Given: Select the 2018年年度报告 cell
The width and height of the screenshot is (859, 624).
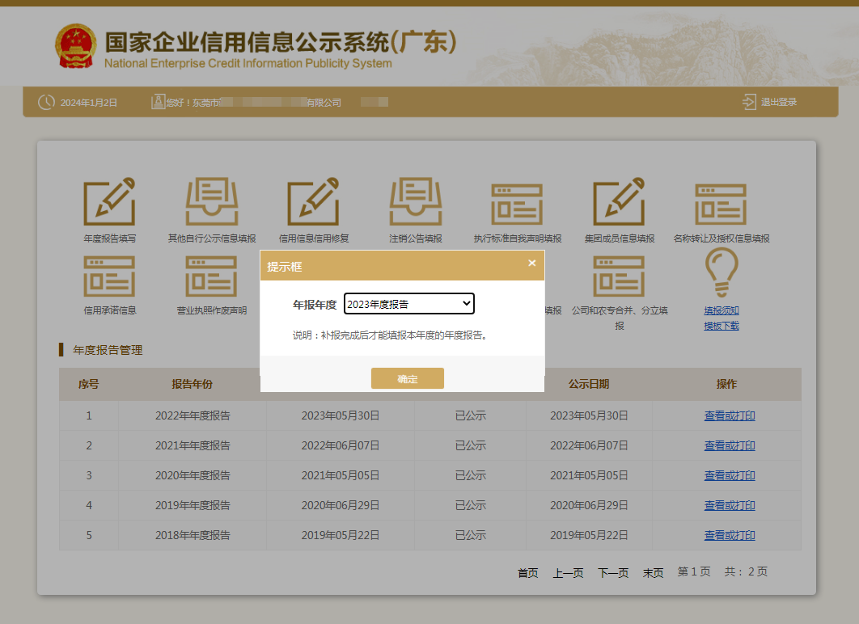Looking at the screenshot, I should click(x=193, y=535).
